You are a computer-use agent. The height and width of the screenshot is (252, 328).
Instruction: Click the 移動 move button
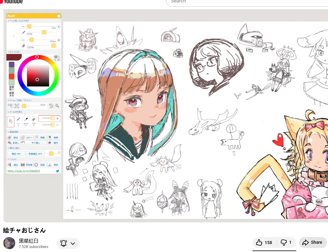pyautogui.click(x=40, y=137)
